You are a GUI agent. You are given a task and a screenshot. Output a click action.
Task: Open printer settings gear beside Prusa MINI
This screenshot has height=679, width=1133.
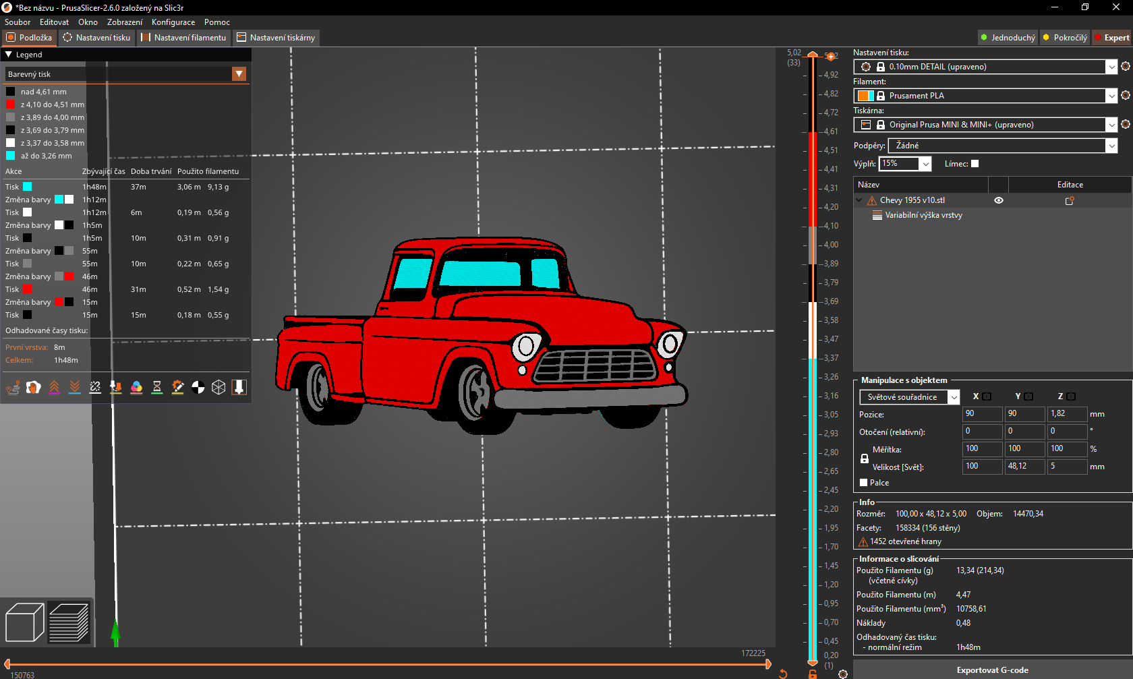click(x=1126, y=124)
